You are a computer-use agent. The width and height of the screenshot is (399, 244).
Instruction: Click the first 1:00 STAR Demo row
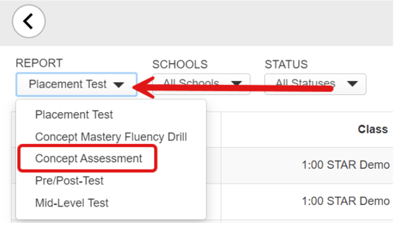coord(345,165)
